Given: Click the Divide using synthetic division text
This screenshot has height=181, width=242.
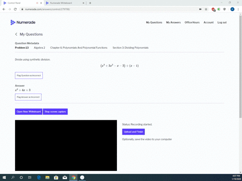Looking at the screenshot, I should coord(33,59).
